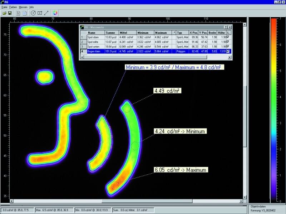Click the open file folder icon
Screen dimensions: 286x214
tap(5, 13)
